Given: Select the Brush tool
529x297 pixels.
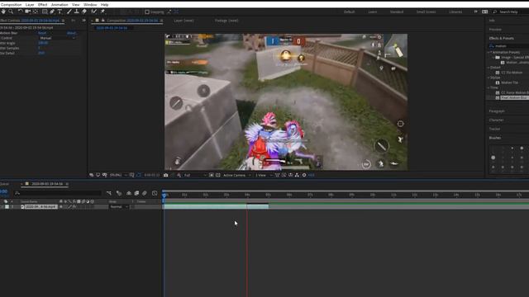Looking at the screenshot, I should 69,12.
